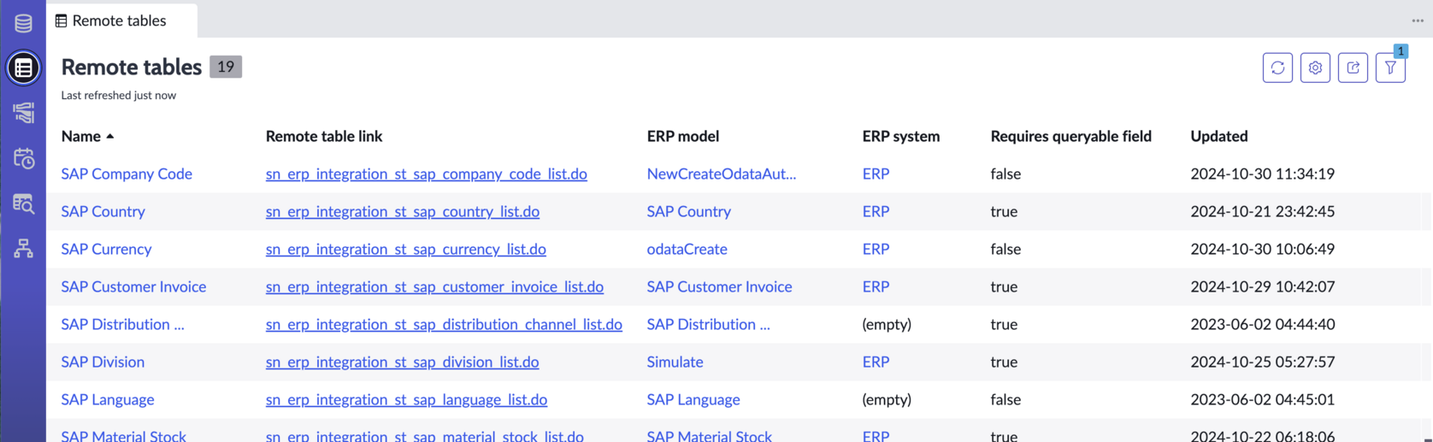The width and height of the screenshot is (1433, 442).
Task: Open NewCreateOdataAut... ERP model link
Action: click(x=721, y=174)
